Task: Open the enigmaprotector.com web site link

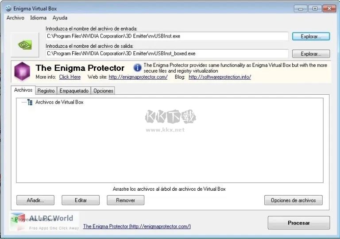Action: tap(138, 77)
